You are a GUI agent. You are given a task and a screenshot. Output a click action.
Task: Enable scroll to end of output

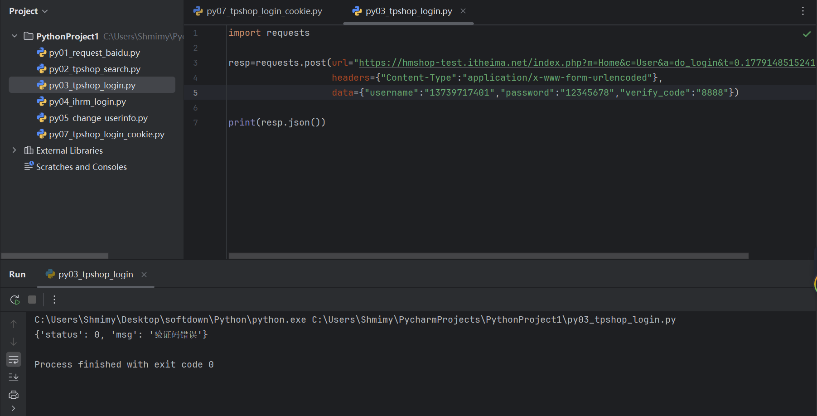pyautogui.click(x=14, y=377)
